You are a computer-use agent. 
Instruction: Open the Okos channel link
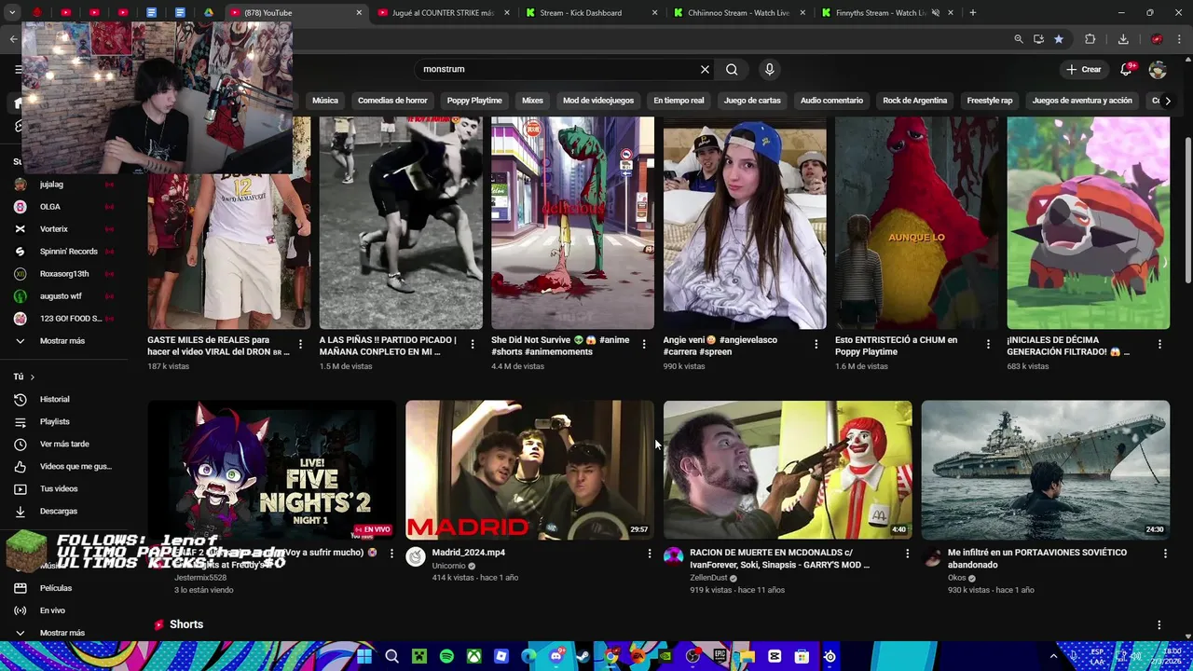pos(956,578)
